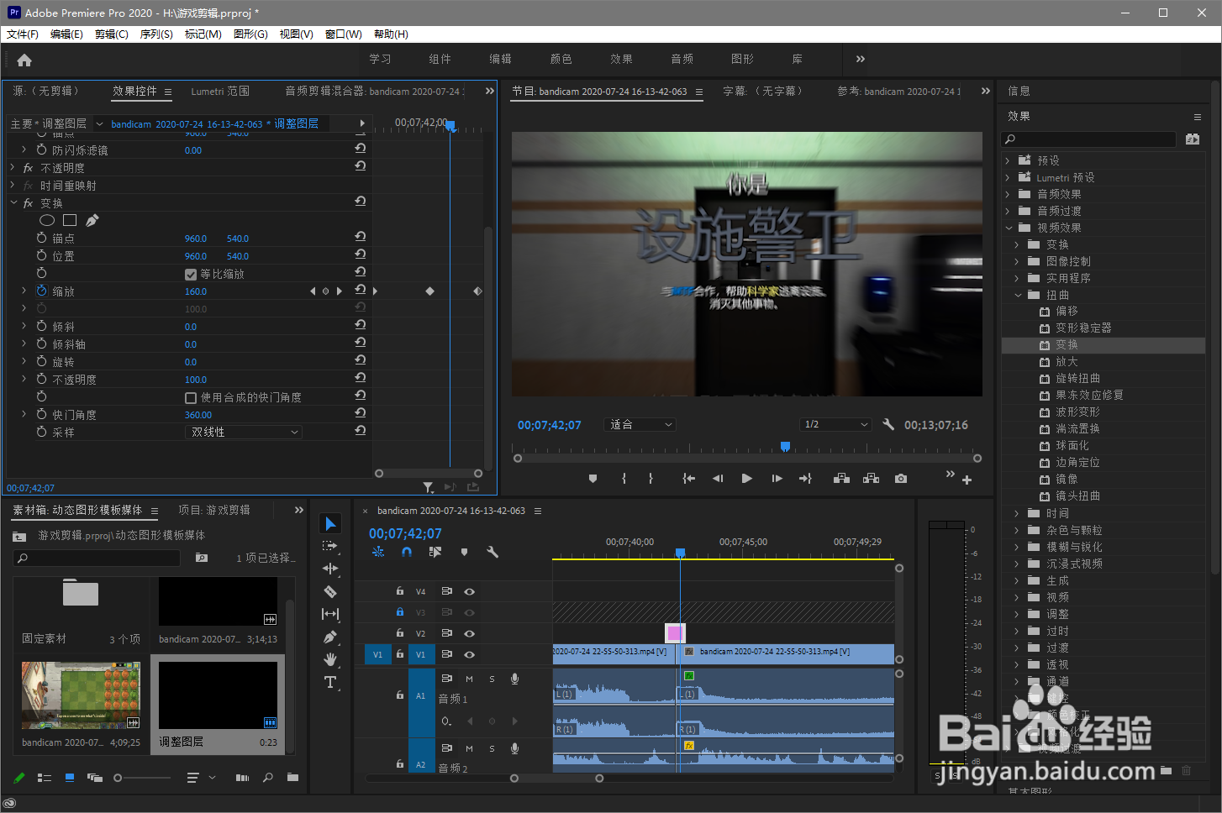Toggle the 变换 effect fx switch
The width and height of the screenshot is (1222, 813).
click(x=28, y=203)
